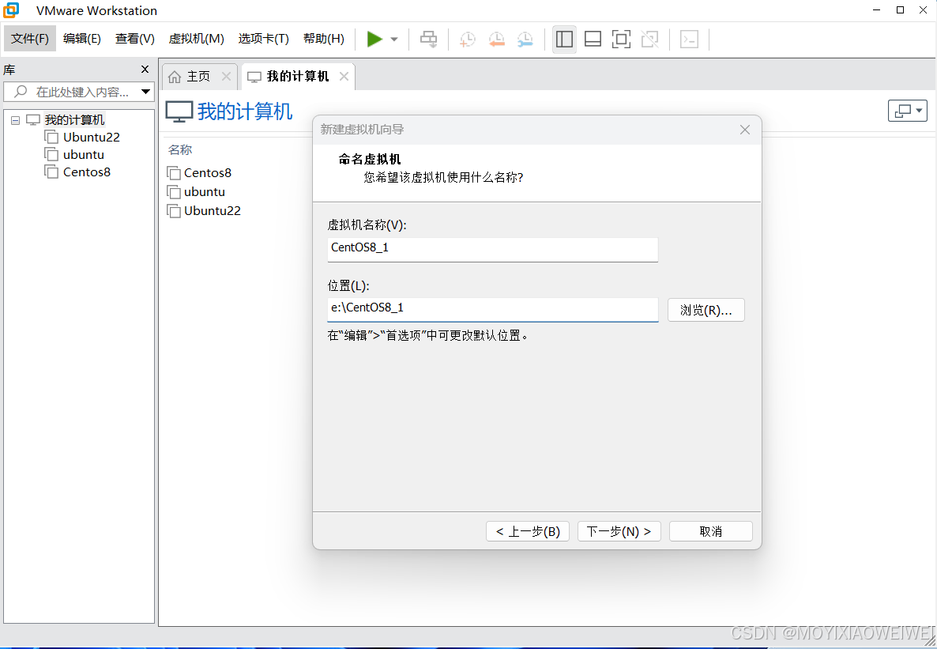Open the power options dropdown arrow
The image size is (937, 649).
pos(393,39)
